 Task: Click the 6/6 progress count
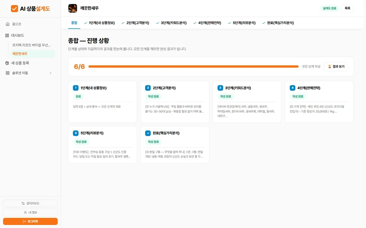tap(79, 67)
